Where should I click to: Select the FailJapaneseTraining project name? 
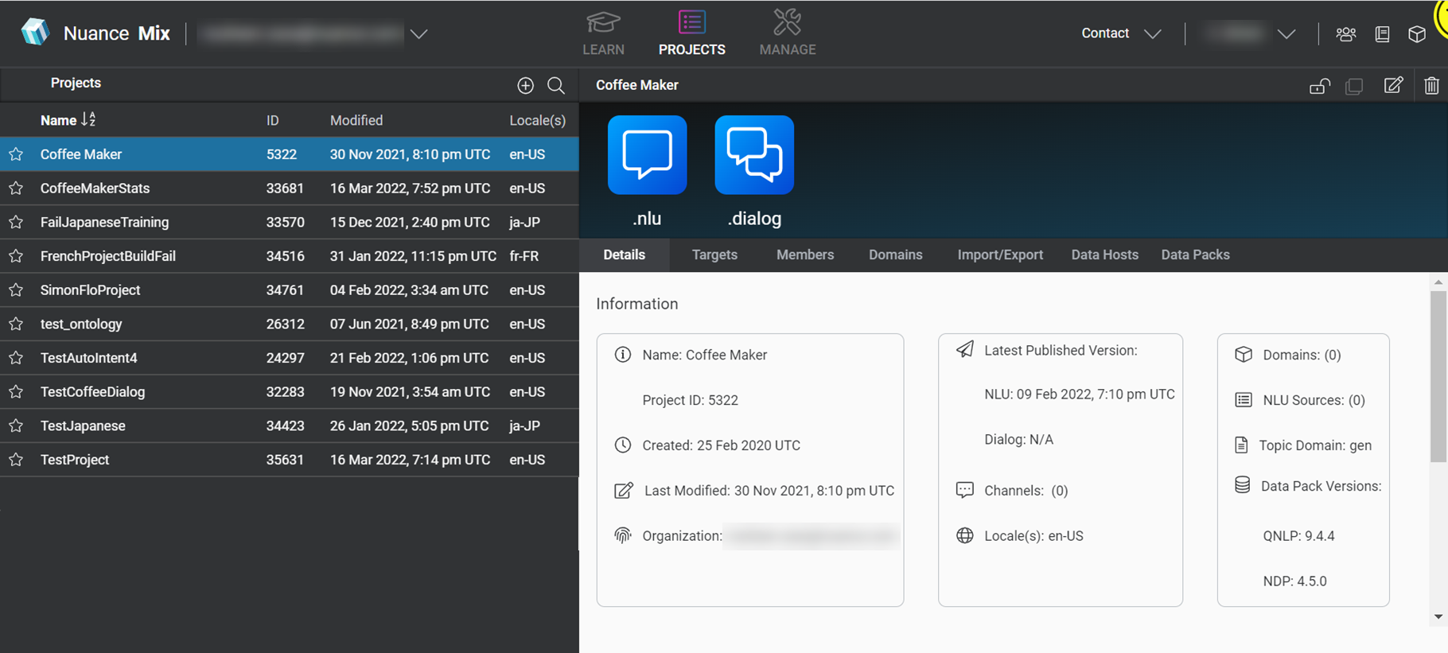[104, 222]
